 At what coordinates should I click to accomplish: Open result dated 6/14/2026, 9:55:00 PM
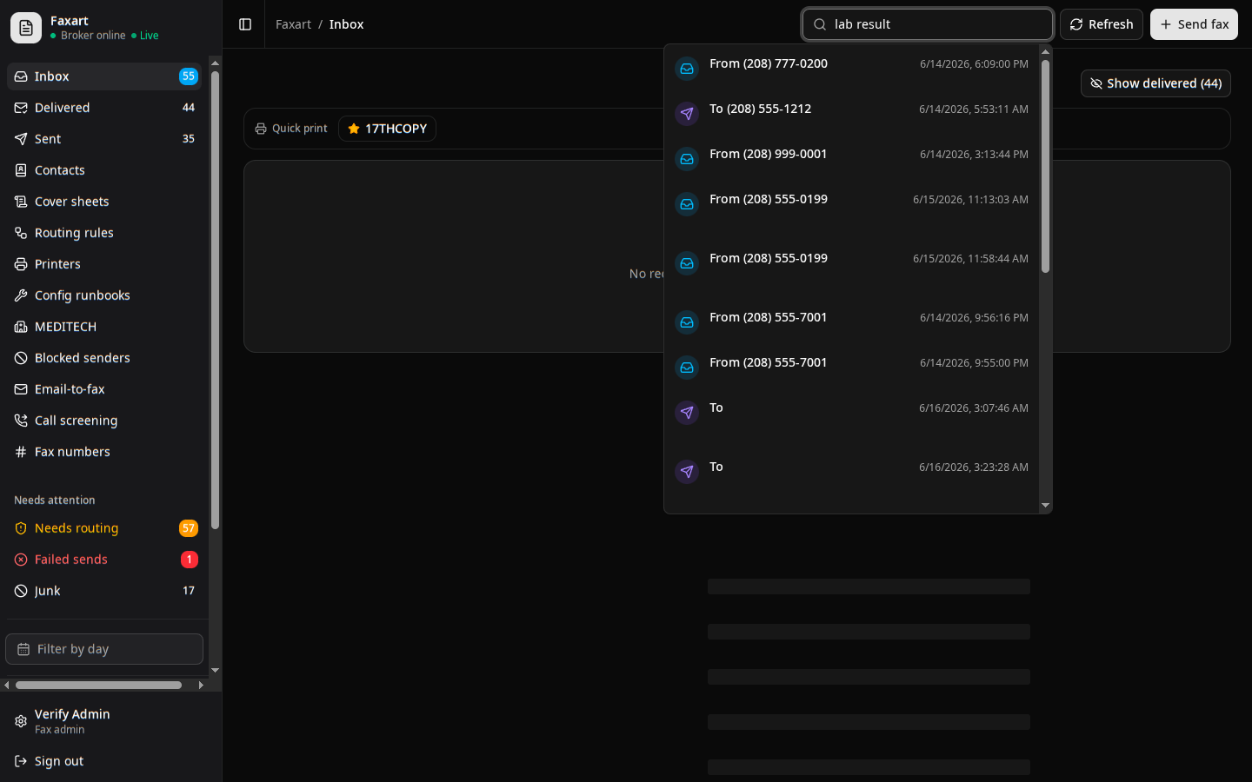click(851, 368)
